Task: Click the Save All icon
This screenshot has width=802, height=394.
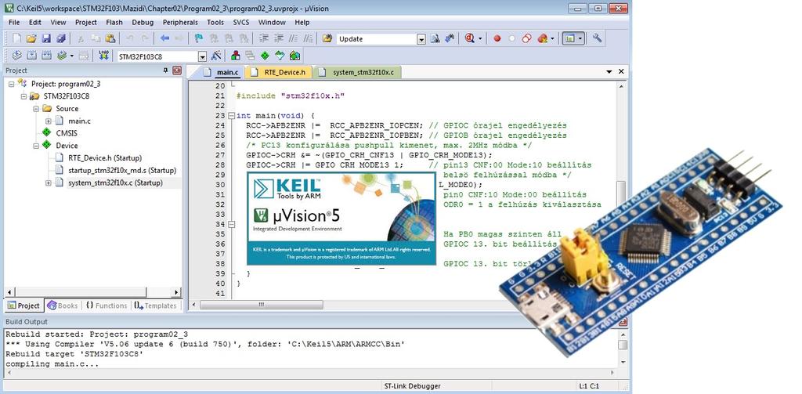Action: (61, 39)
